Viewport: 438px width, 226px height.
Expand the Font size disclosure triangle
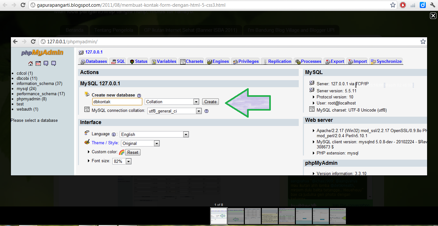[89, 161]
